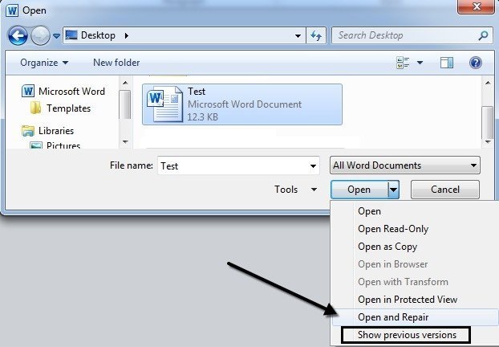The height and width of the screenshot is (347, 499).
Task: Choose Open as Copy menu item
Action: click(414, 247)
